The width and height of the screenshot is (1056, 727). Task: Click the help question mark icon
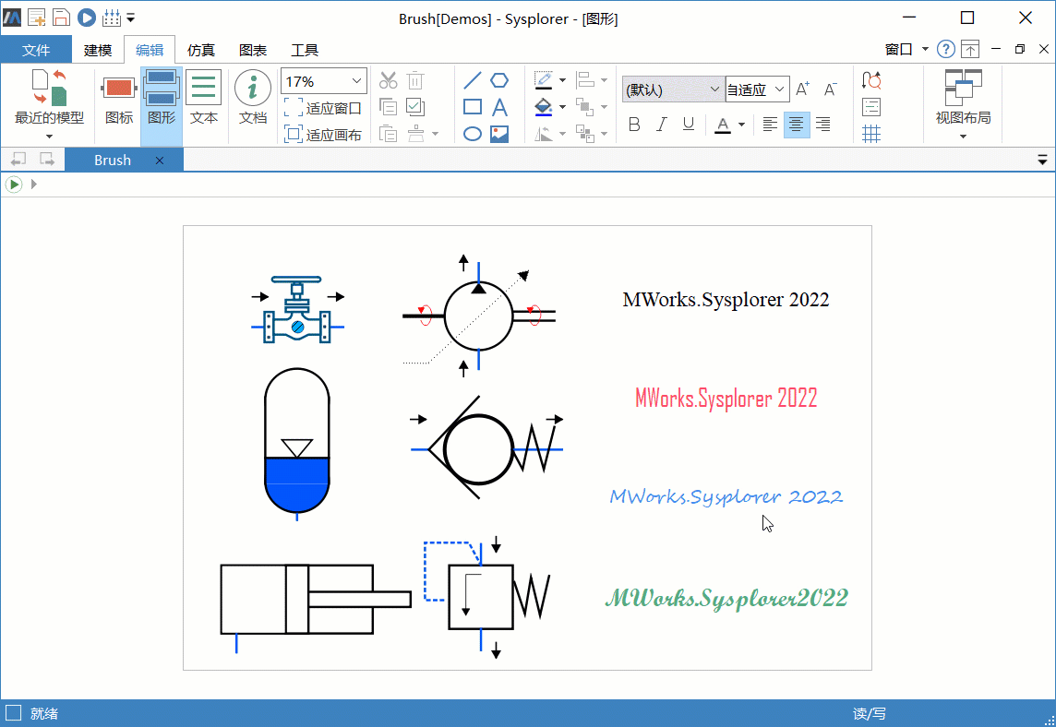[x=945, y=49]
